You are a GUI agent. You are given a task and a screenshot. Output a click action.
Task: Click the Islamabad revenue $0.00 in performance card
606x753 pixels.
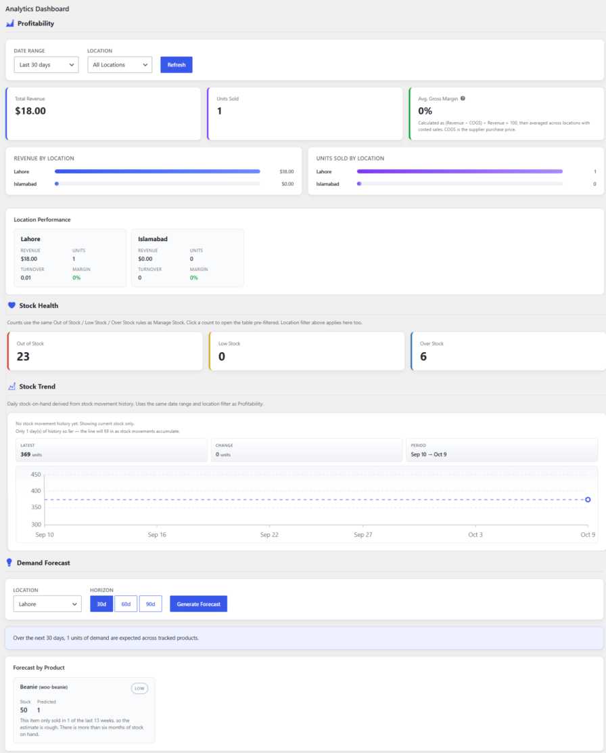(145, 259)
